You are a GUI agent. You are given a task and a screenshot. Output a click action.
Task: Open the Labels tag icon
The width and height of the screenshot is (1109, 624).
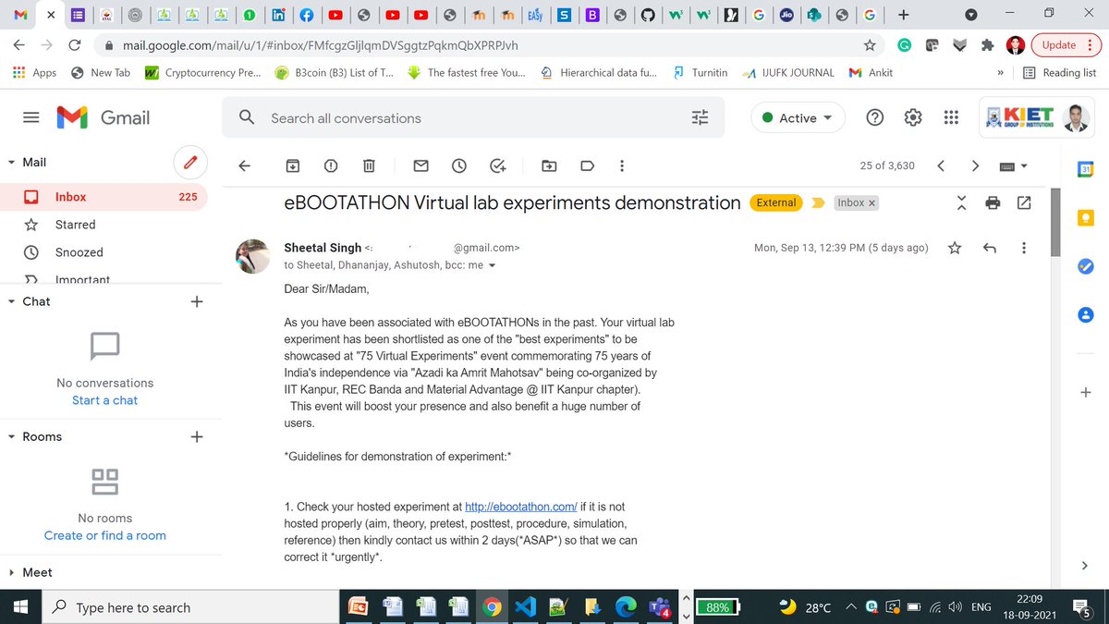pyautogui.click(x=587, y=165)
